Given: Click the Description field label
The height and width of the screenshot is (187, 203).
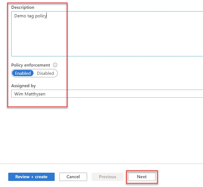Looking at the screenshot, I should (x=23, y=7).
